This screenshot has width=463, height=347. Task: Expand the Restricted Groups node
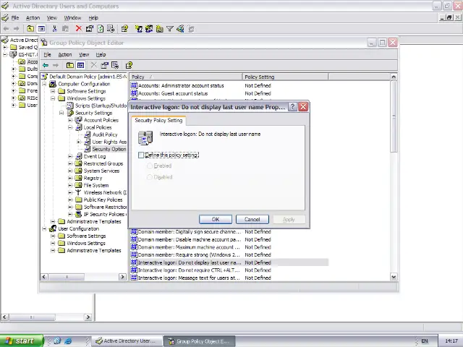click(70, 163)
